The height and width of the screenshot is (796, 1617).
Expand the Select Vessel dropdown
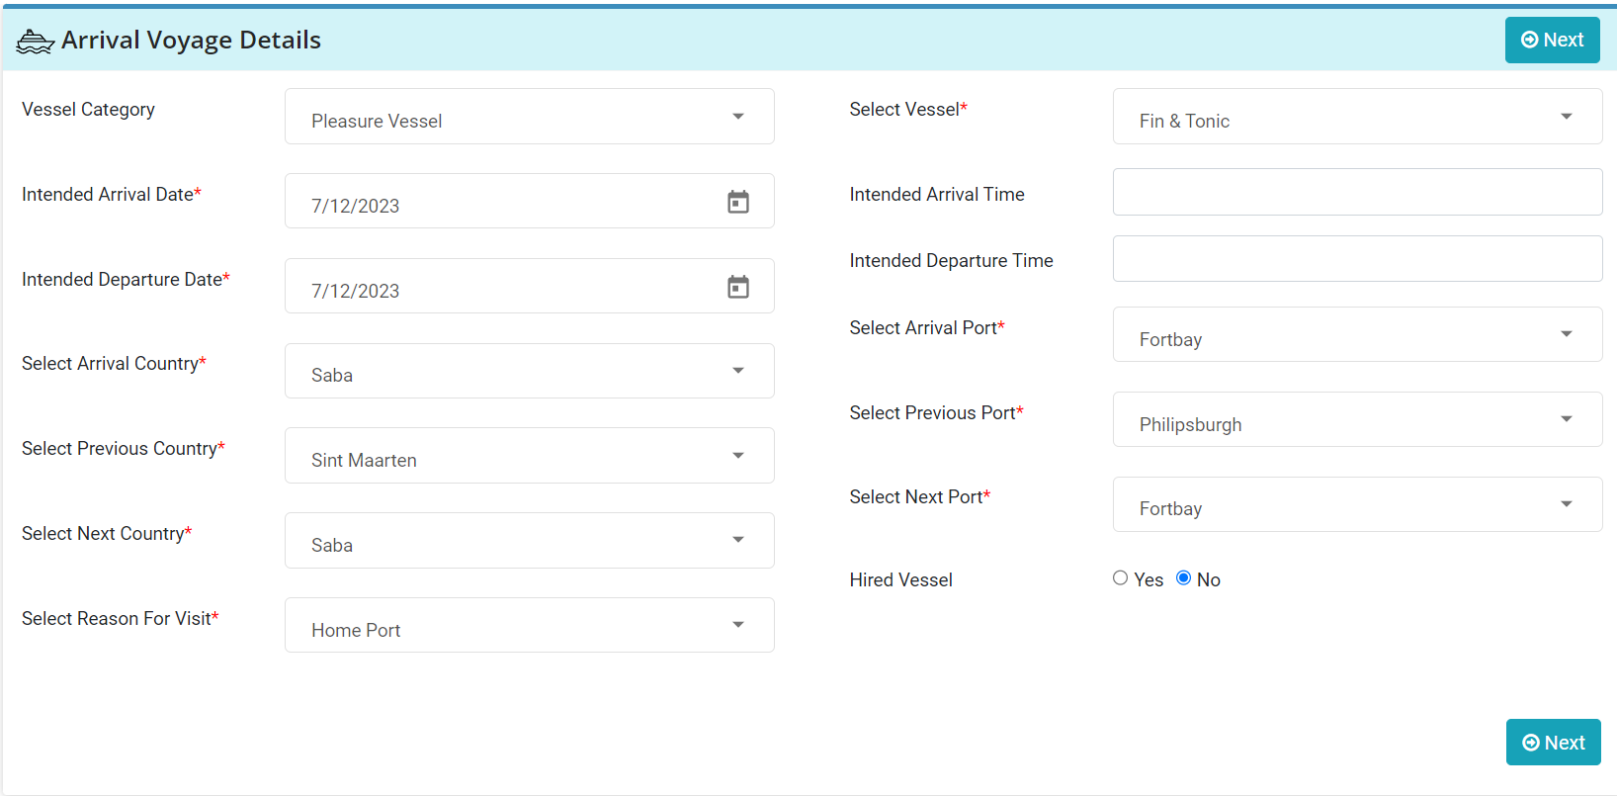(1566, 116)
